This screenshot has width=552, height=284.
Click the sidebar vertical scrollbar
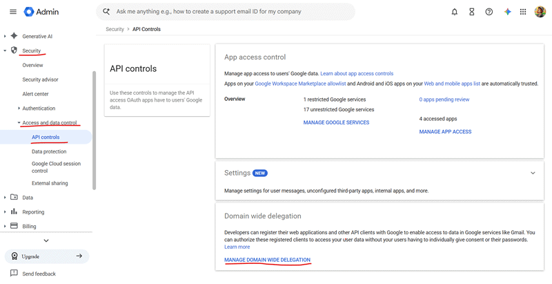pos(94,131)
